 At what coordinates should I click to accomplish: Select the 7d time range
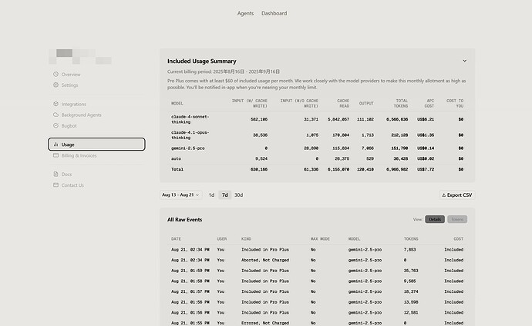click(x=224, y=195)
